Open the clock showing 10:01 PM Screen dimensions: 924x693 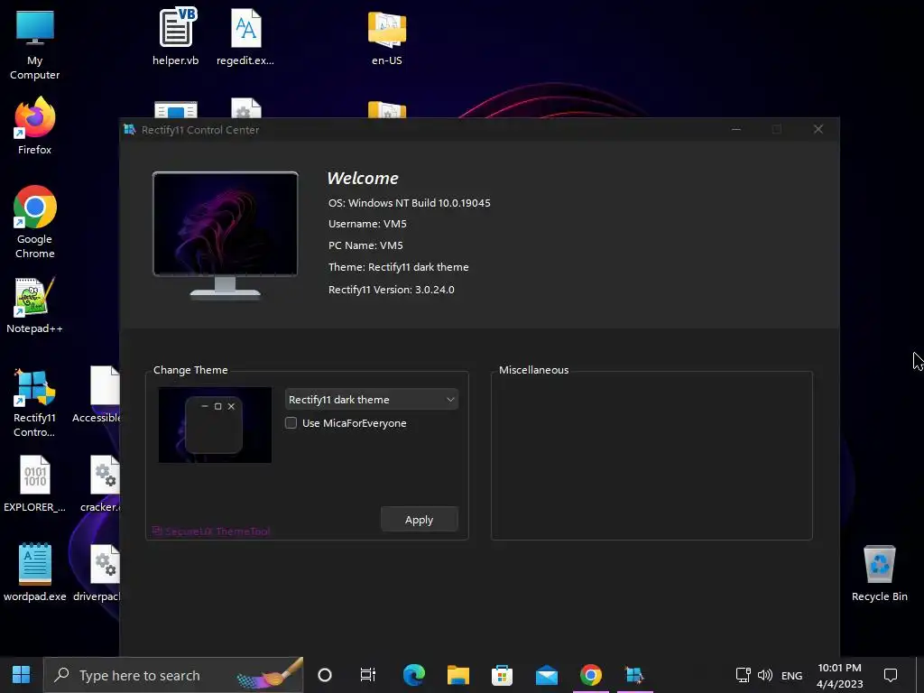(x=840, y=675)
